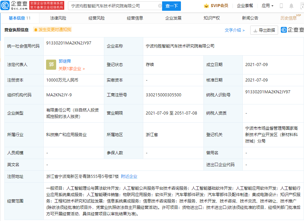
Task: Clear the search box using the X icon
Action: coord(160,6)
